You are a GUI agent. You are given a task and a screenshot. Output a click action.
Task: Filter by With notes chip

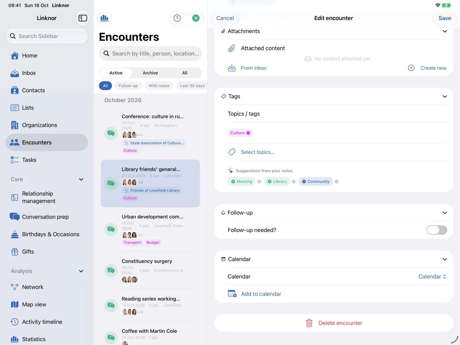pos(159,86)
